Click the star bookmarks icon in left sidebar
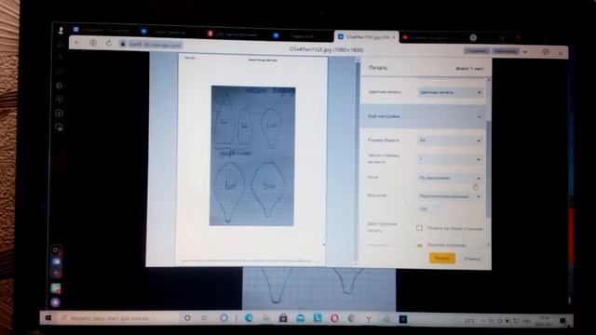Screen dimensions: 596x335 point(60,72)
